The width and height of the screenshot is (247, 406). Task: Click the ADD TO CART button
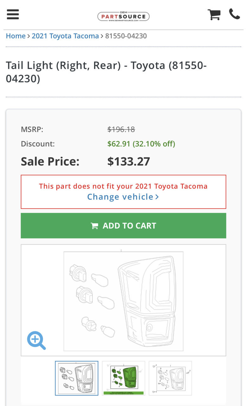tap(123, 226)
